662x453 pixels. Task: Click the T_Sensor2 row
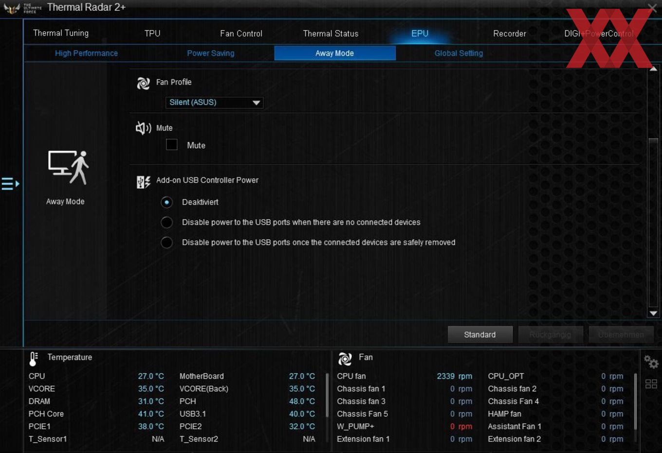tap(247, 439)
